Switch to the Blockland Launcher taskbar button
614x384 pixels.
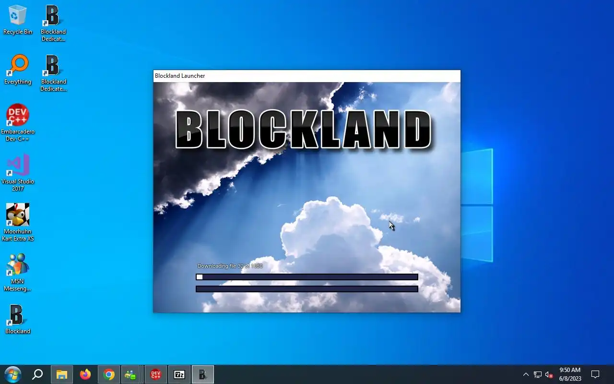(x=203, y=374)
